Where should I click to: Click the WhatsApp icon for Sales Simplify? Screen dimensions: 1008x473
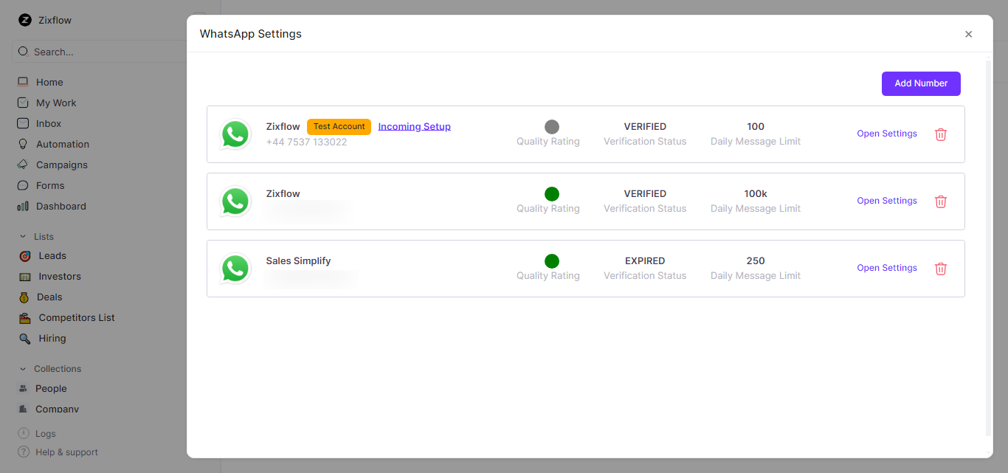(x=235, y=269)
